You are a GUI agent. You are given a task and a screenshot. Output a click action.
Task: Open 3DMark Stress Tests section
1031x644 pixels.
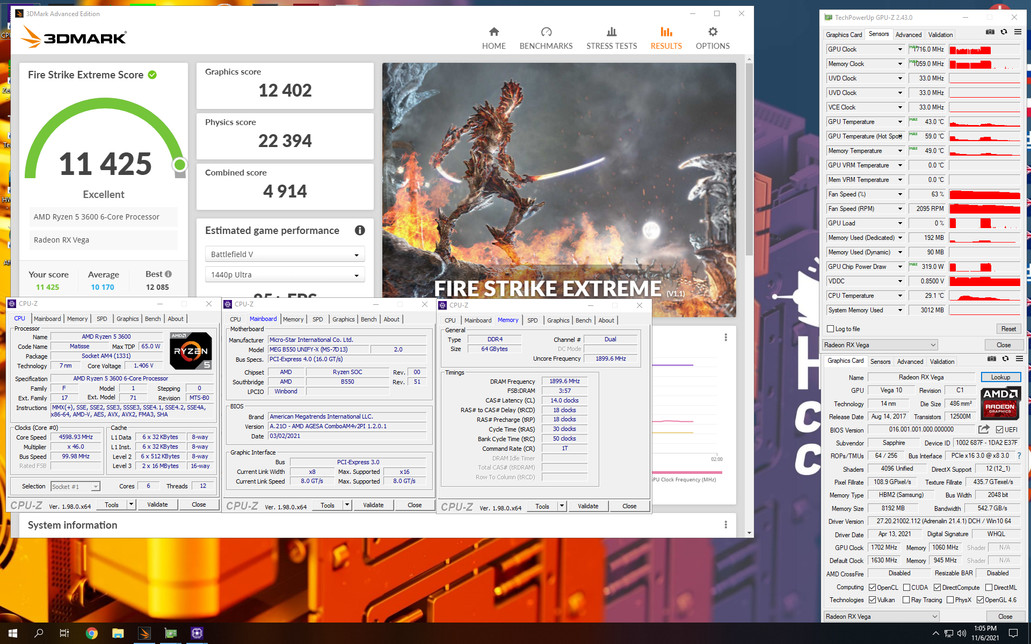(x=612, y=38)
